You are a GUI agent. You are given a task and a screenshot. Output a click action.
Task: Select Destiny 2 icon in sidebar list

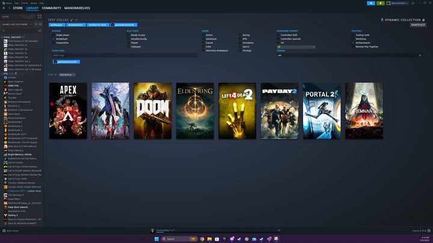5,215
